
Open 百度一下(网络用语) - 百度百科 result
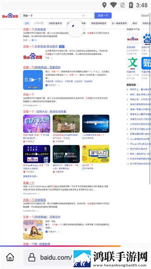click(x=42, y=67)
